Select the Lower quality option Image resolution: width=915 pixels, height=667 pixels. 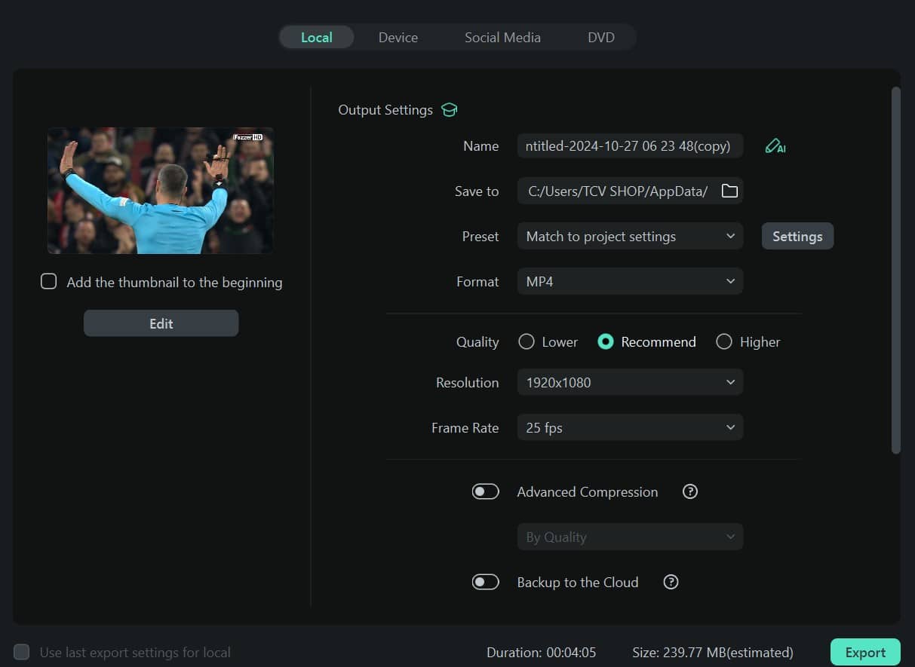pyautogui.click(x=527, y=342)
